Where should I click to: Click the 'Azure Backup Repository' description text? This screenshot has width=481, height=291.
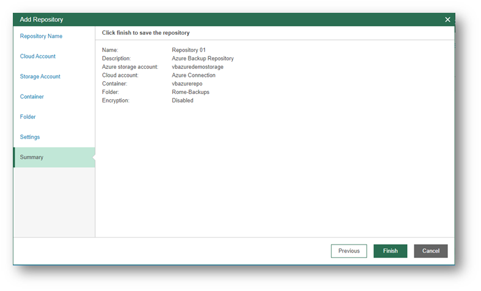click(x=203, y=59)
